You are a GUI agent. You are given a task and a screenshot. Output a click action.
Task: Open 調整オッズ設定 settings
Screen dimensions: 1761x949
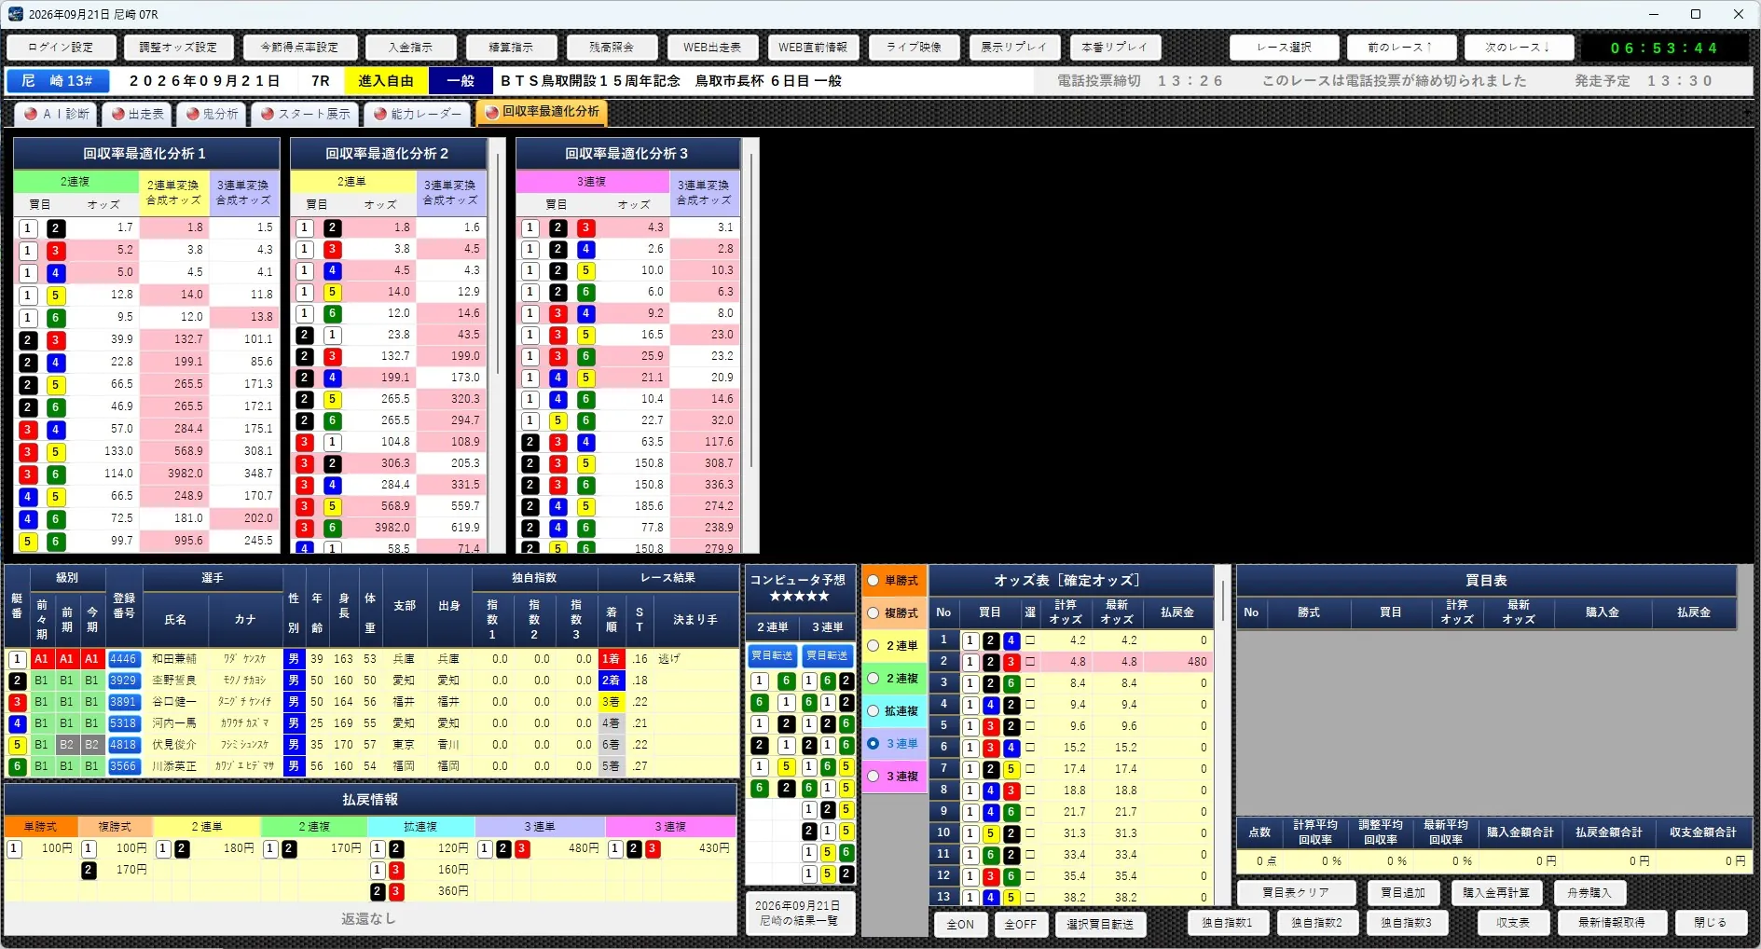click(178, 48)
